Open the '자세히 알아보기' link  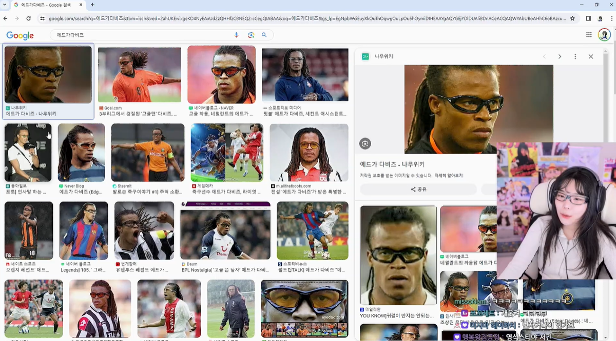449,176
